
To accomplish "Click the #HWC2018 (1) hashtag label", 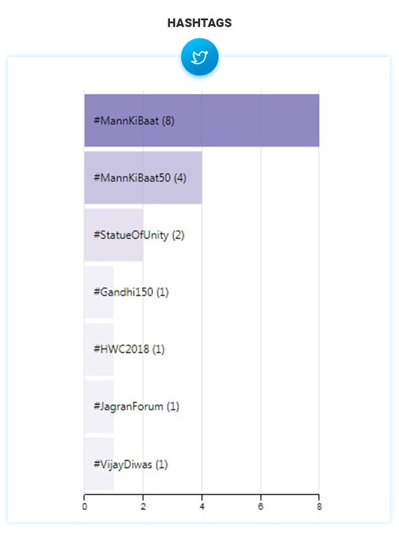I will tap(129, 350).
